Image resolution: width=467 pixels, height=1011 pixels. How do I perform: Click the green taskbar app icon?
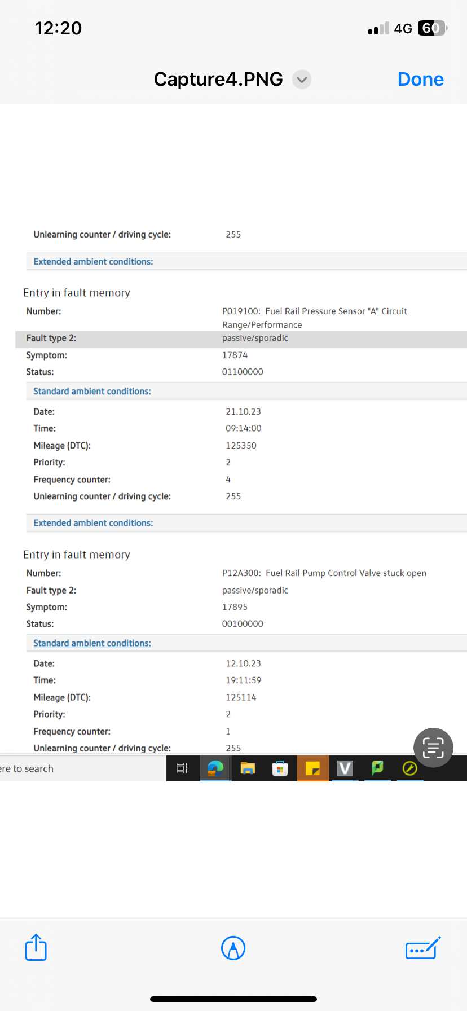(377, 768)
